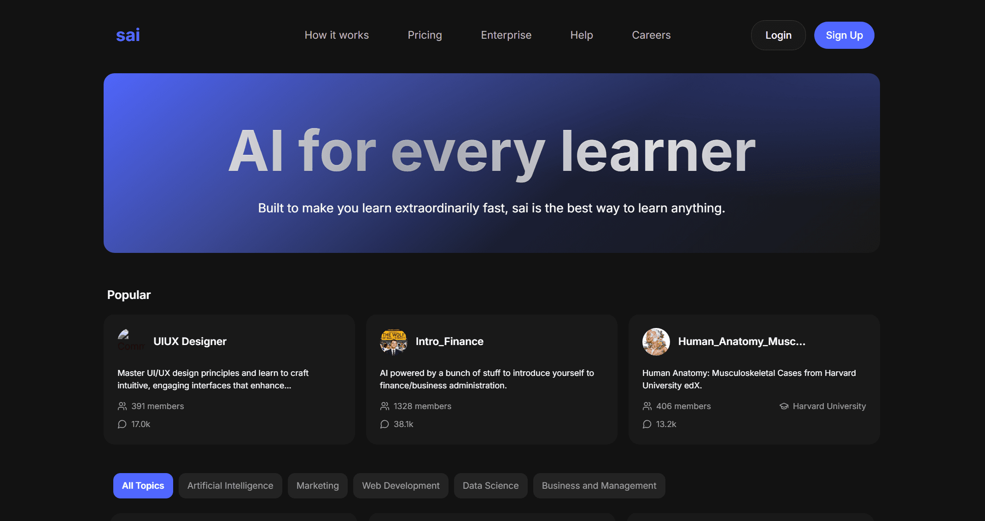Select the Data Science topic
The height and width of the screenshot is (521, 985).
coord(490,486)
